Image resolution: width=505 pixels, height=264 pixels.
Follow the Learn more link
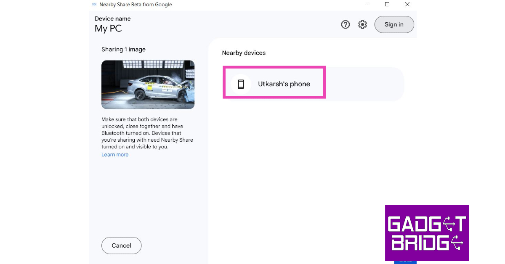(x=115, y=155)
